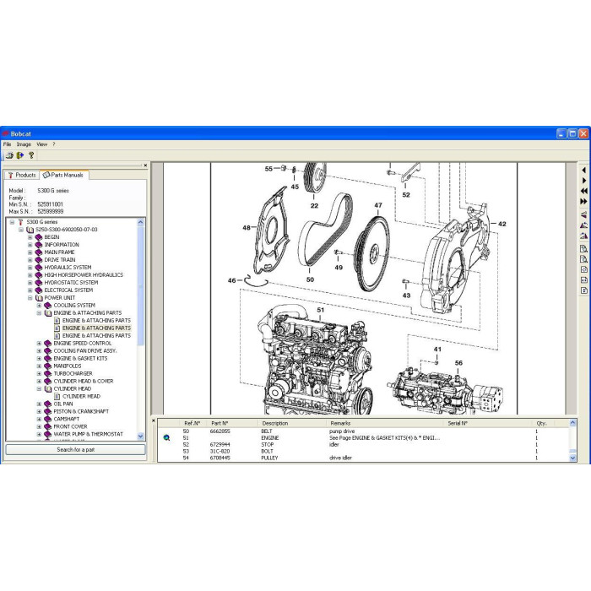Open the View menu
This screenshot has width=591, height=591.
click(x=42, y=144)
